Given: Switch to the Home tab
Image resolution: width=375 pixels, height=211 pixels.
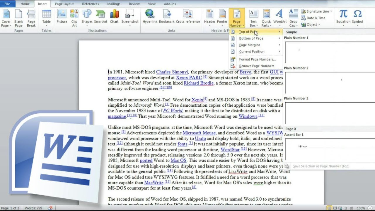Looking at the screenshot, I should 25,4.
